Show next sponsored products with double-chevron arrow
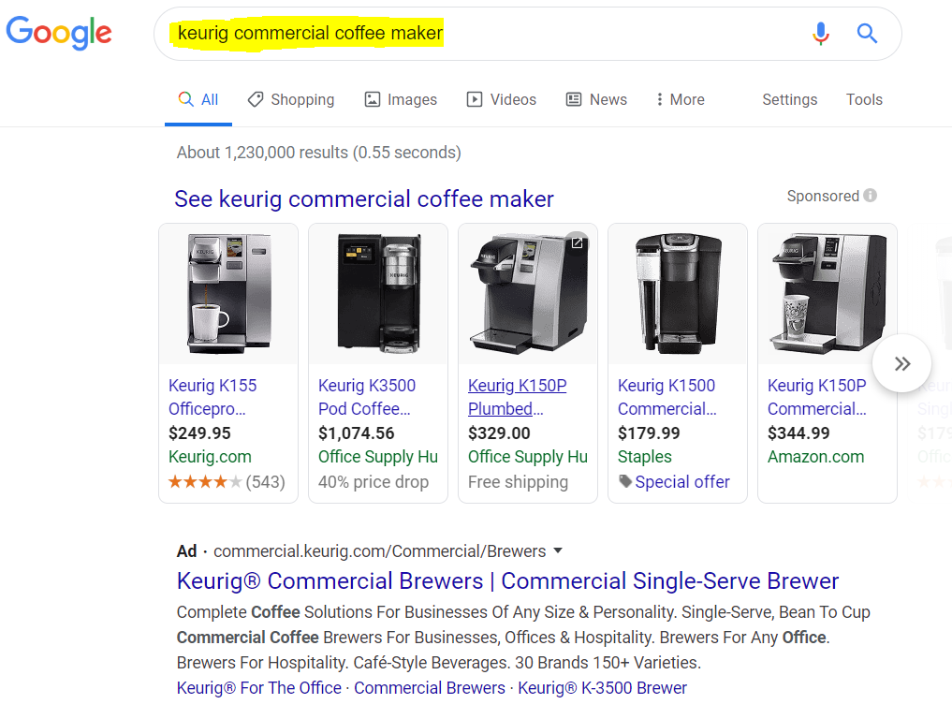Screen dimensions: 952x719 [902, 364]
